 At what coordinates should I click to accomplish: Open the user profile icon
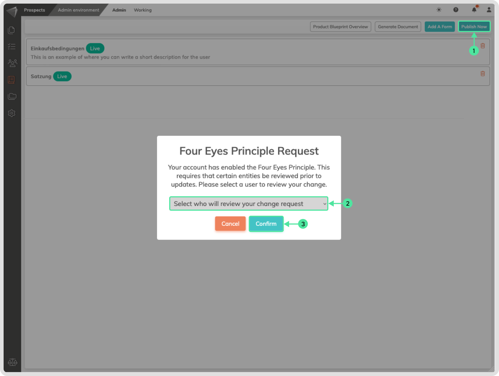489,10
